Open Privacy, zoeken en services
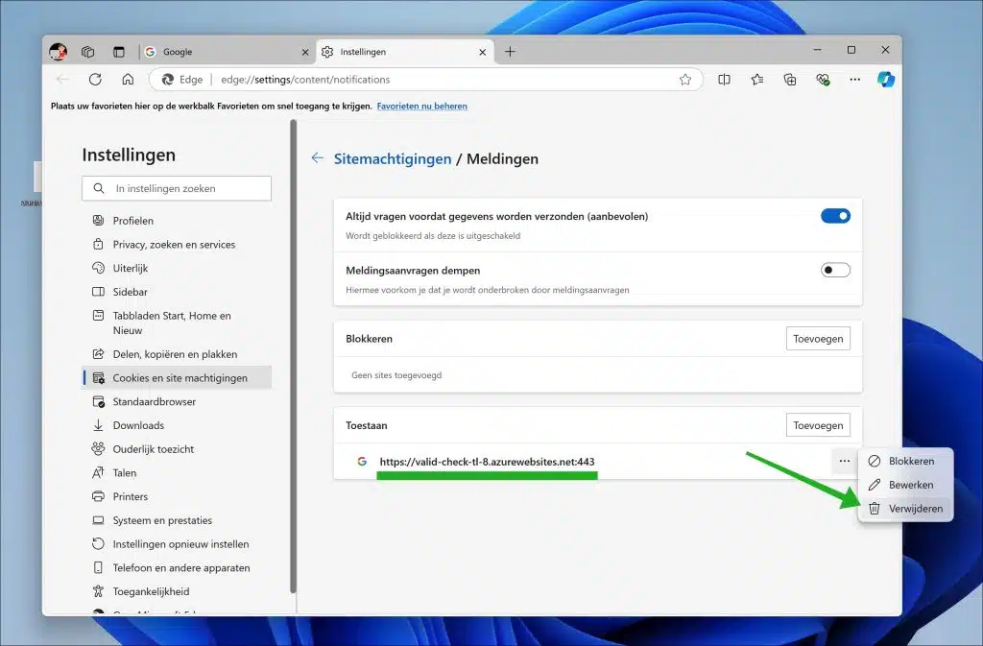983x646 pixels. (177, 245)
